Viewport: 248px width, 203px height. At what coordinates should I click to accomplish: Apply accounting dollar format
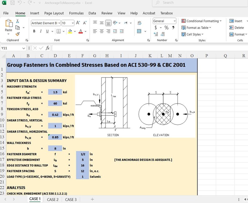pos(156,28)
